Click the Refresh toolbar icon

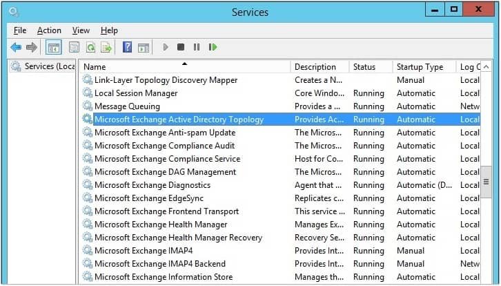pos(90,48)
